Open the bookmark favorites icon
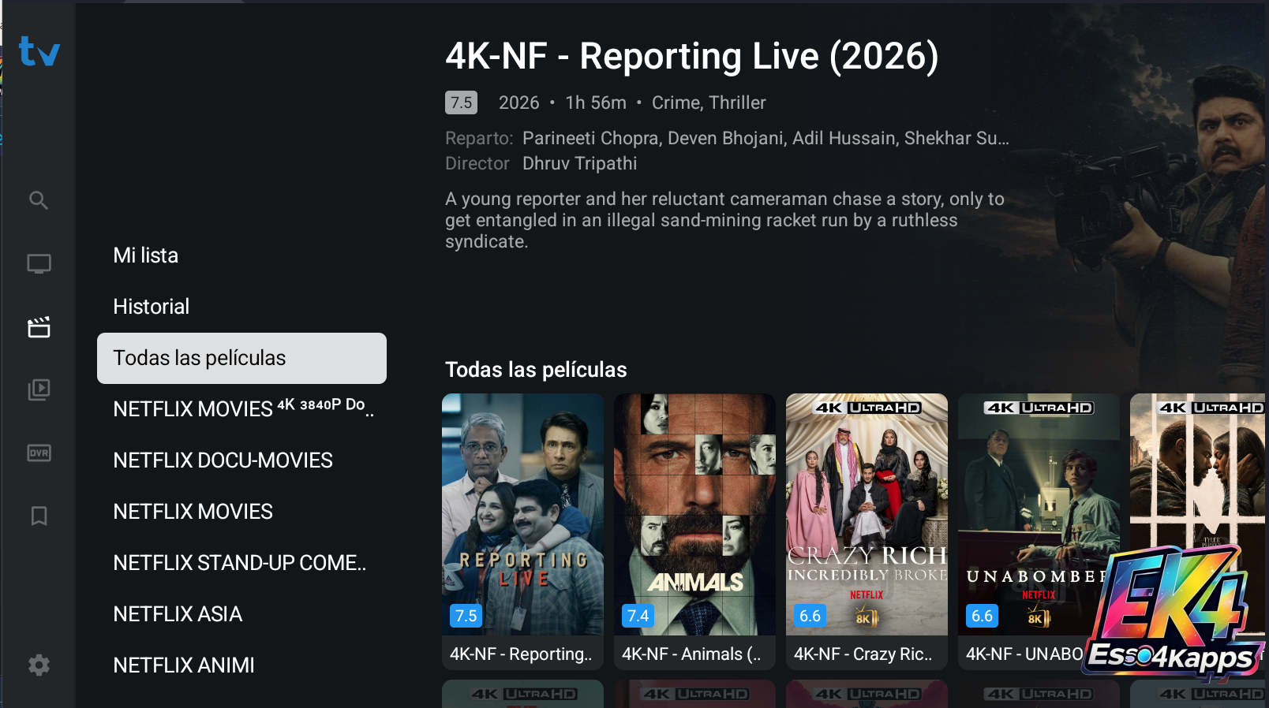This screenshot has width=1269, height=708. pos(39,516)
